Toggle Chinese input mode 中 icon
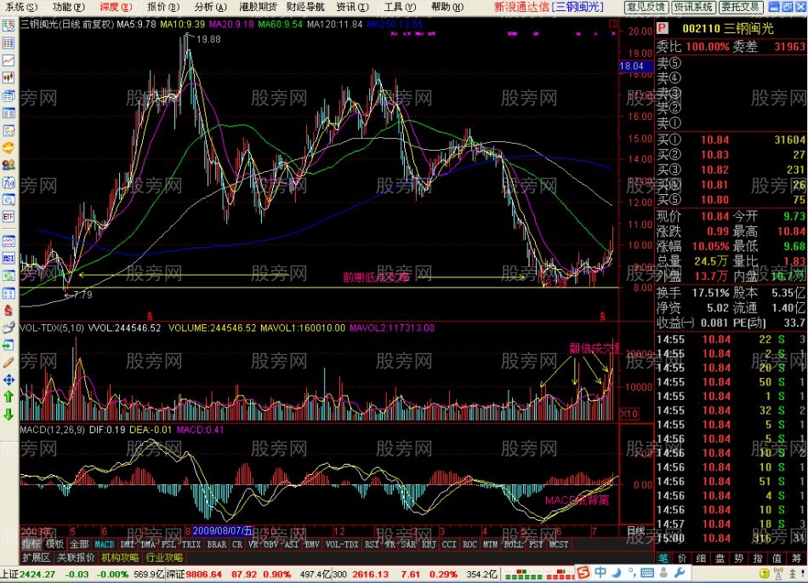The width and height of the screenshot is (808, 583). [600, 572]
